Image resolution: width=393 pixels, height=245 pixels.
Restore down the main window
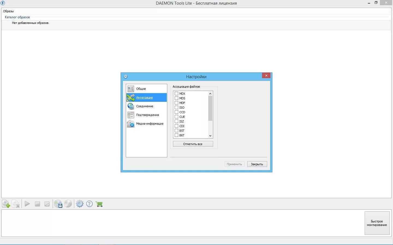point(376,3)
